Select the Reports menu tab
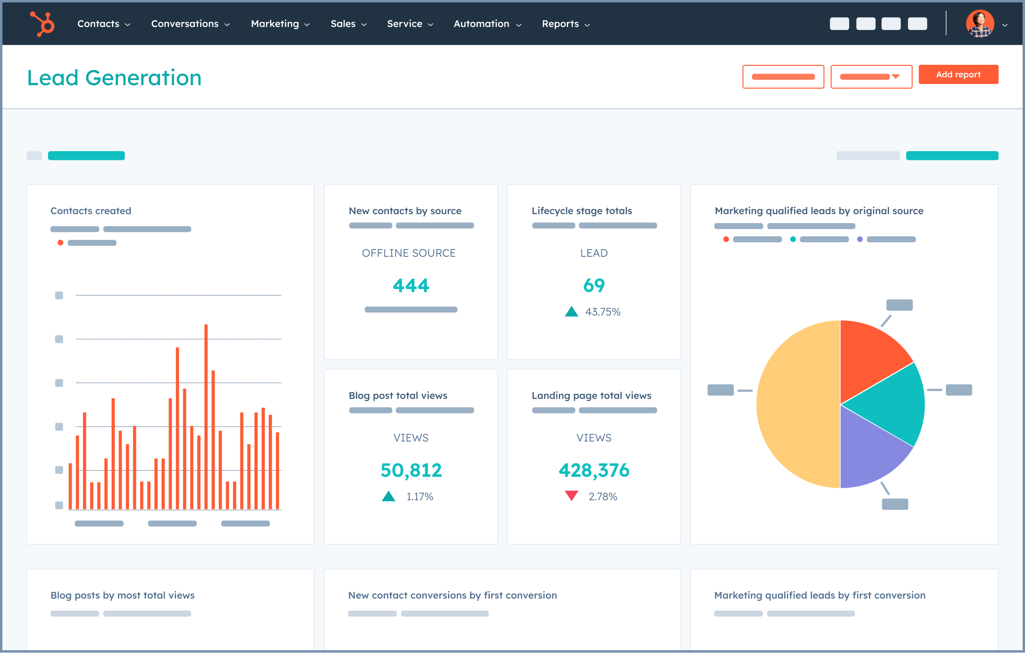1025x653 pixels. pyautogui.click(x=565, y=23)
